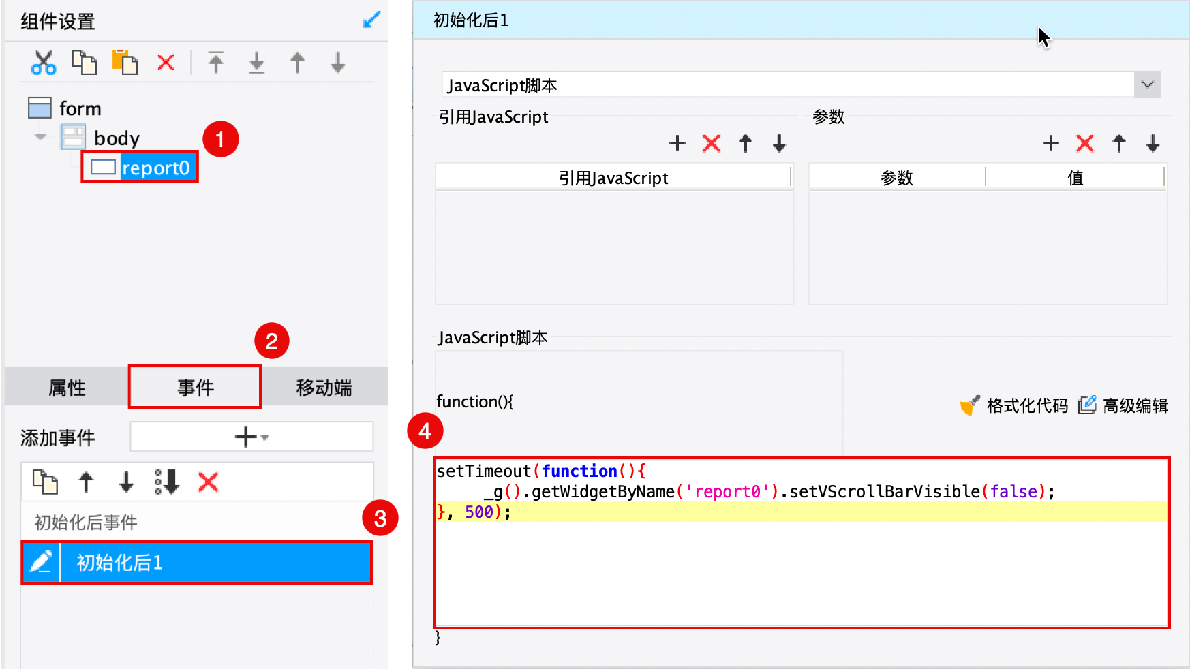This screenshot has width=1190, height=669.
Task: Select report0 in the component tree
Action: [140, 168]
